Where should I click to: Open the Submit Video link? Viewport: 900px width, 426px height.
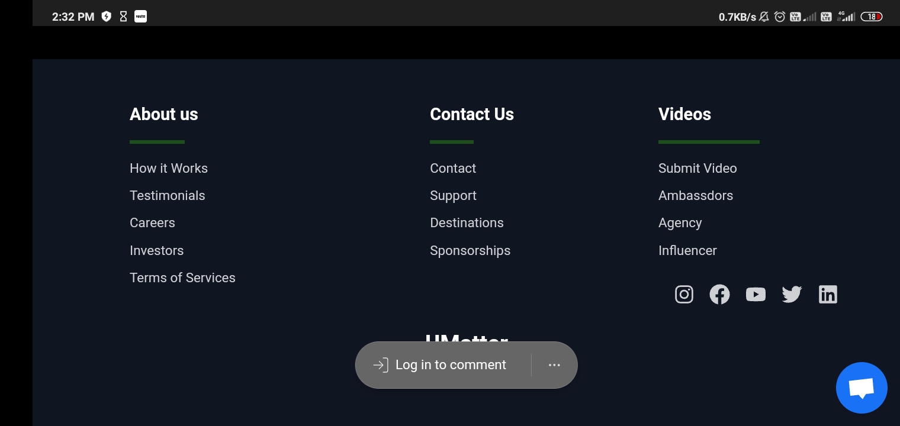click(x=697, y=168)
